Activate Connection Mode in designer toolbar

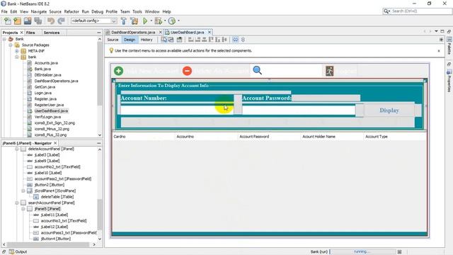click(x=171, y=40)
